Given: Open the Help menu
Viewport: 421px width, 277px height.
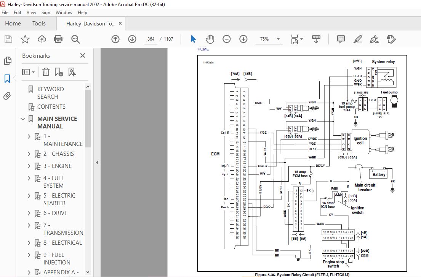Looking at the screenshot, I should 82,12.
